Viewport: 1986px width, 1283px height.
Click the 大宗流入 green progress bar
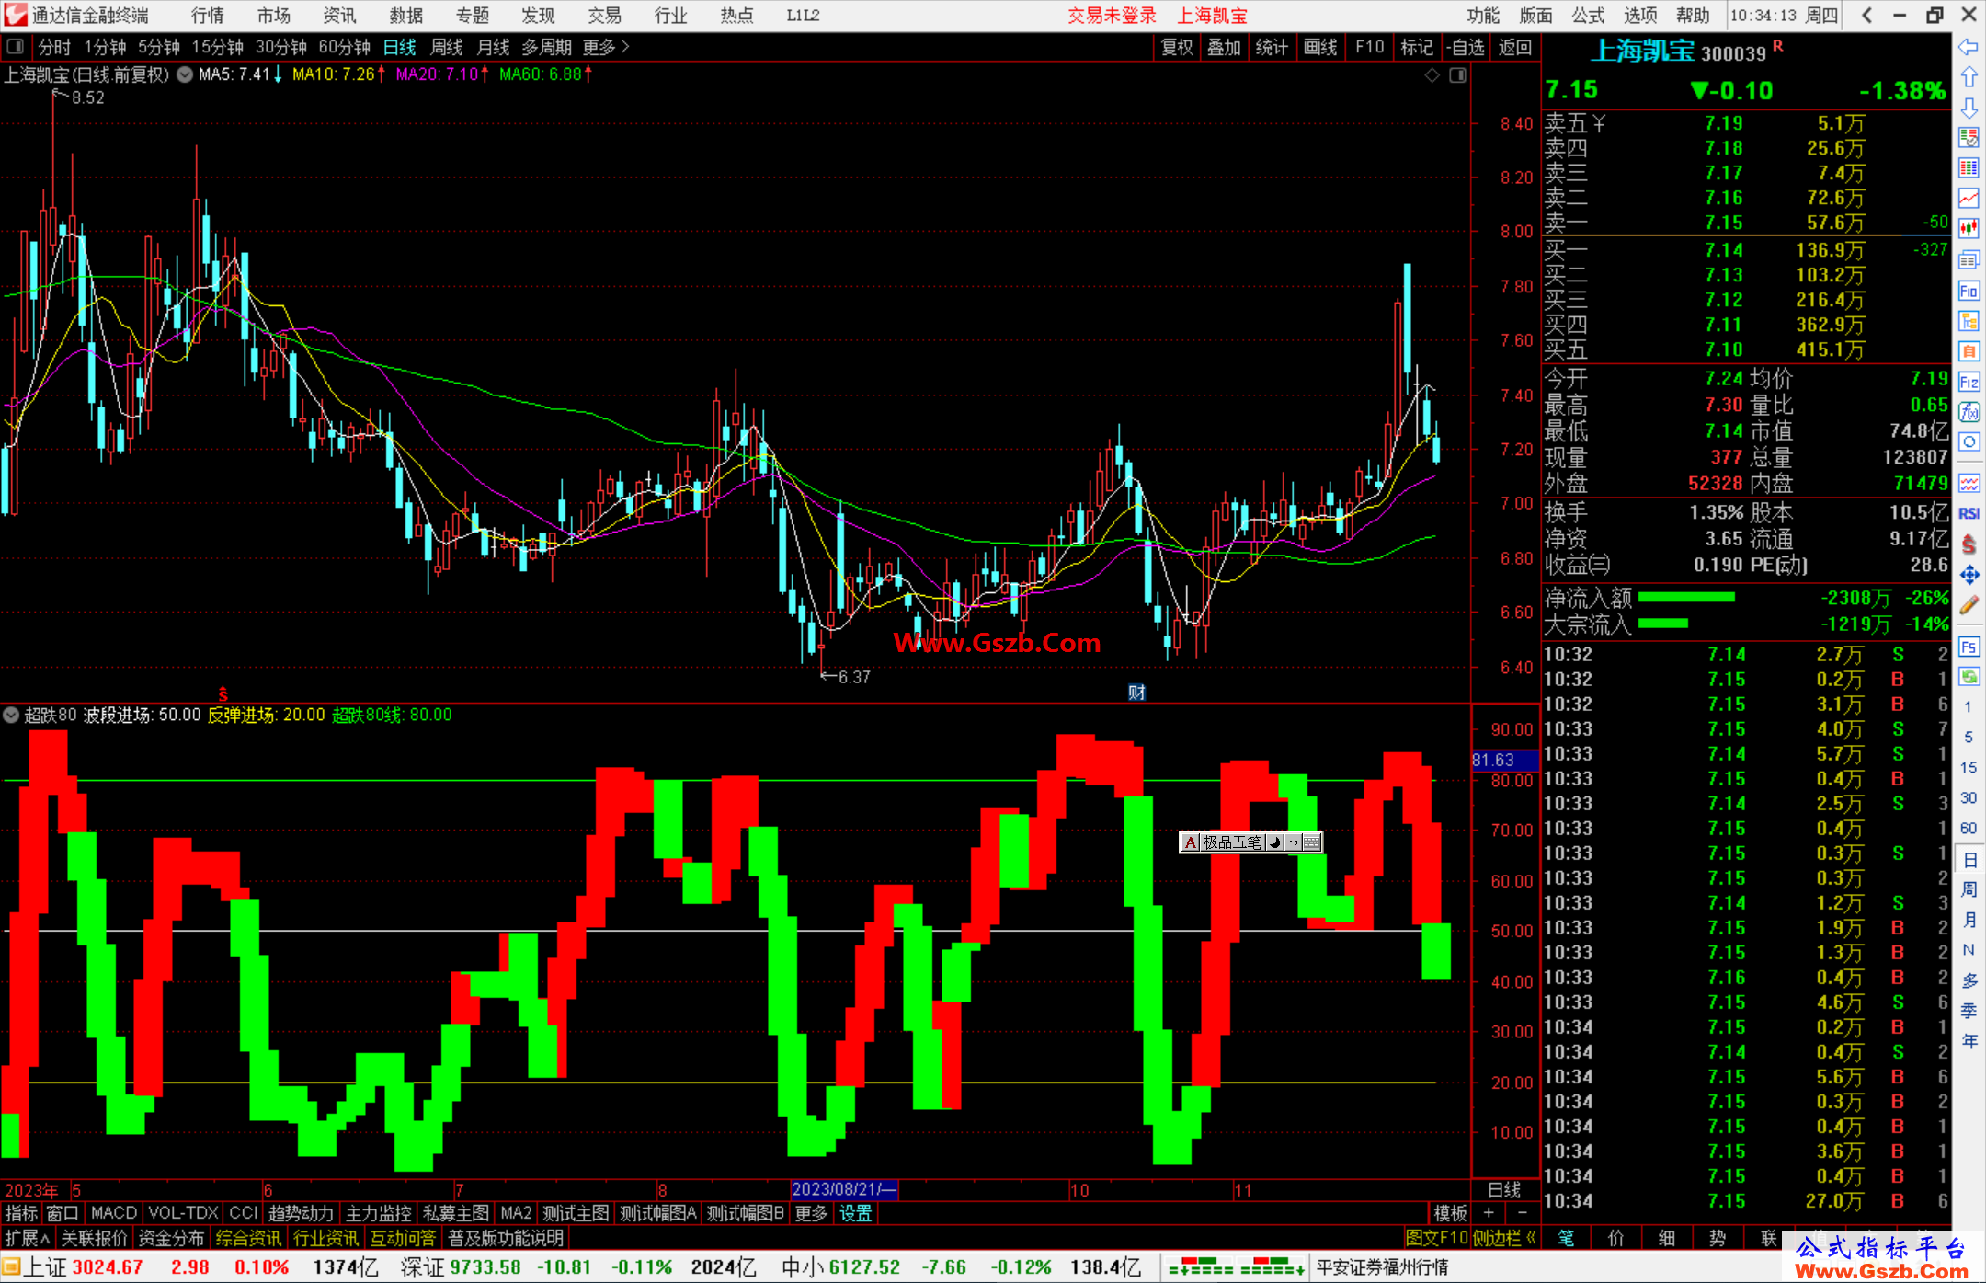(x=1663, y=624)
